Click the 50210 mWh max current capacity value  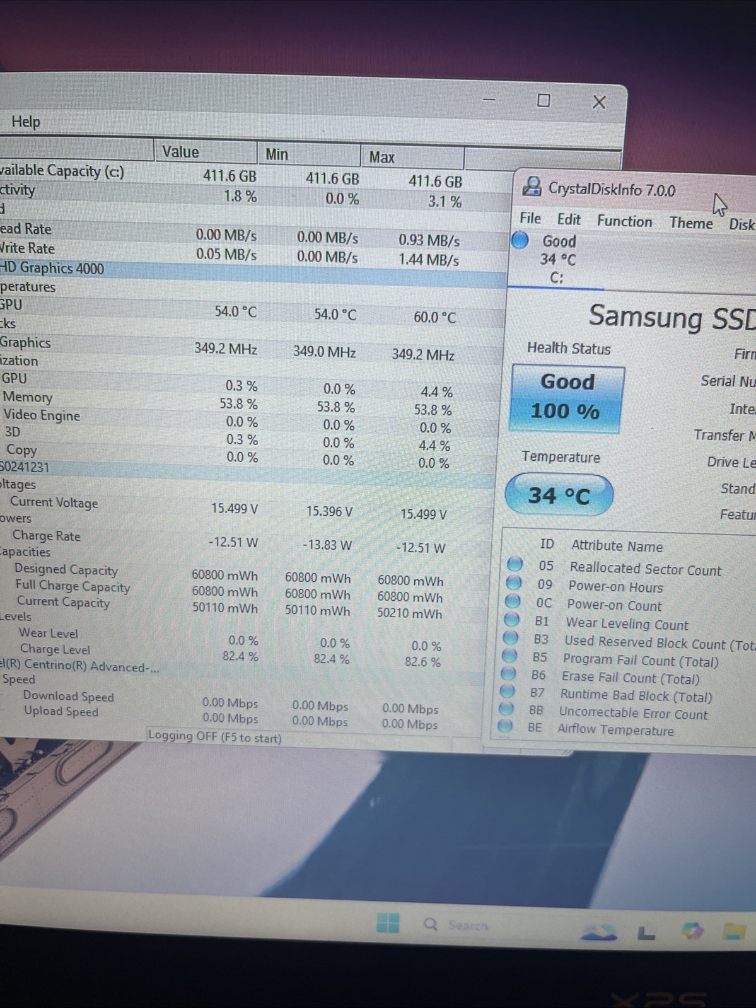tap(409, 613)
